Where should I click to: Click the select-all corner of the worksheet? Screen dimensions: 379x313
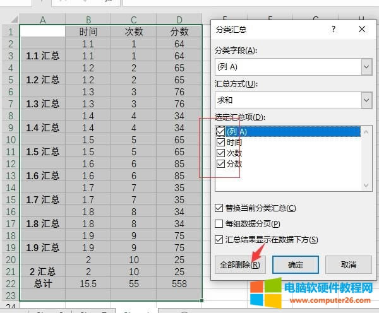(9, 20)
